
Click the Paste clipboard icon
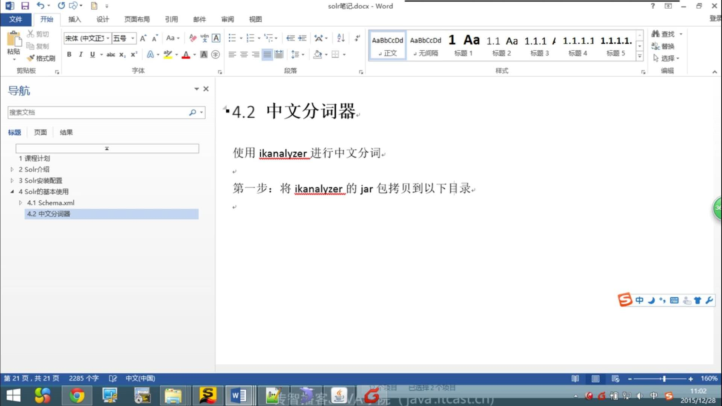click(x=14, y=39)
